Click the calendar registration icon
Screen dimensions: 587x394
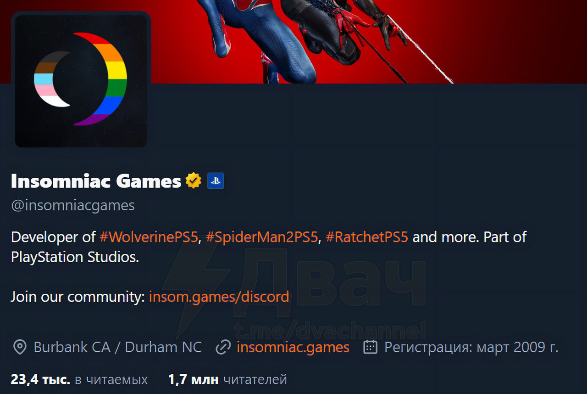coord(370,347)
